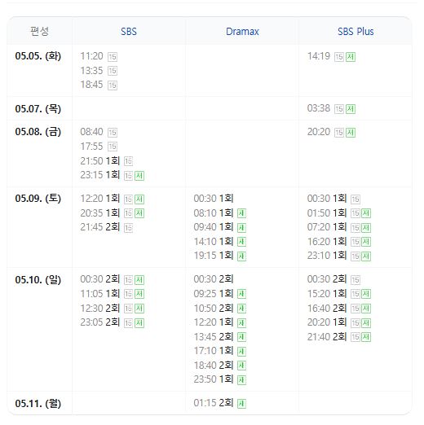The image size is (424, 425).
Task: Click the 15 rating icon beside SBS Plus 03:38
Action: pos(339,109)
